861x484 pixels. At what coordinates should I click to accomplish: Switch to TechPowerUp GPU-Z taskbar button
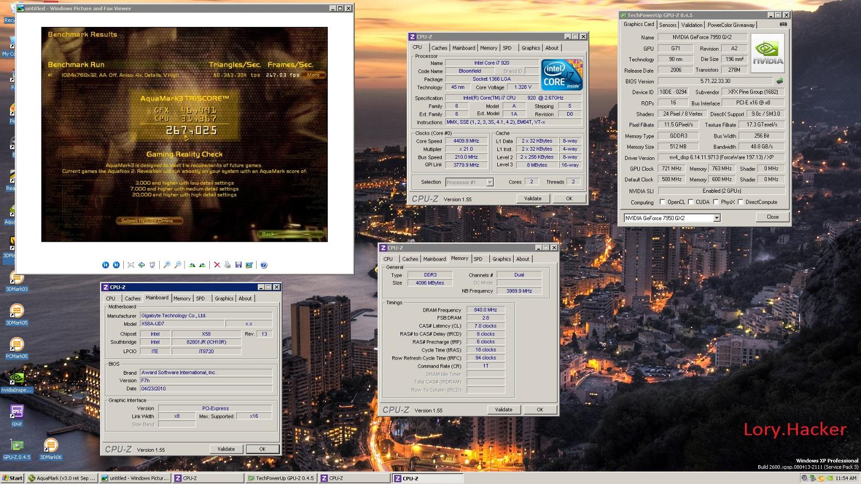click(281, 478)
